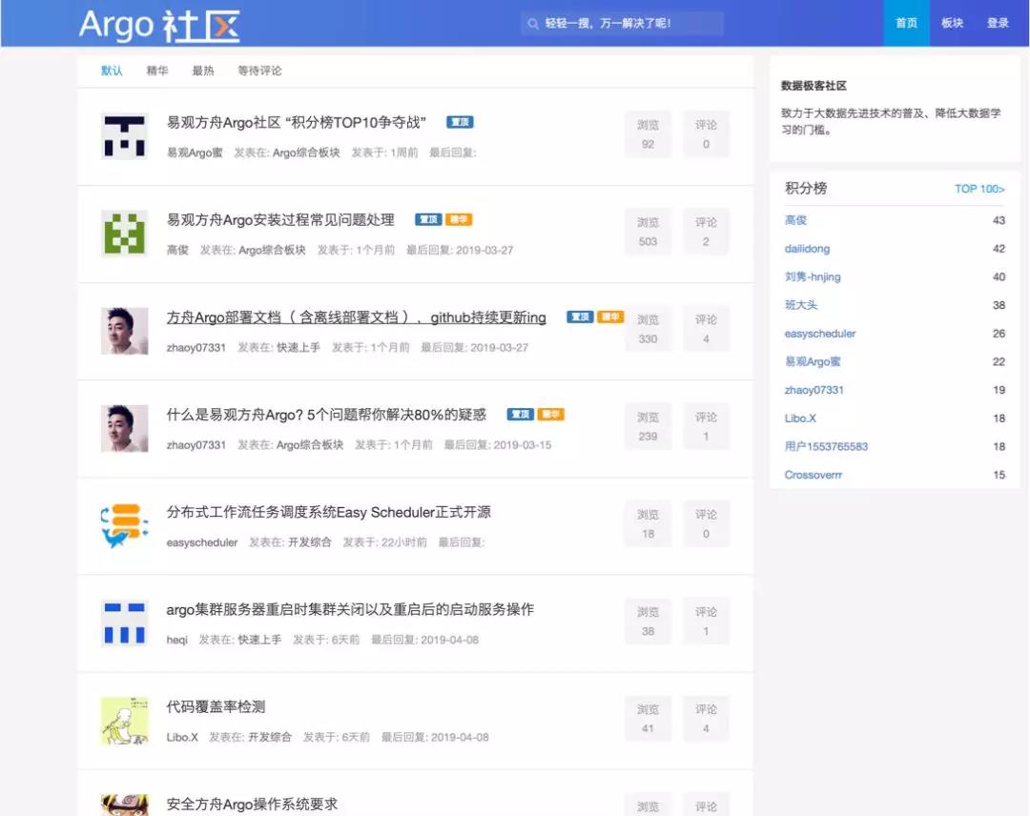The image size is (1030, 816).
Task: Open 刘隽-hnjing in the ranking list
Action: (x=813, y=277)
